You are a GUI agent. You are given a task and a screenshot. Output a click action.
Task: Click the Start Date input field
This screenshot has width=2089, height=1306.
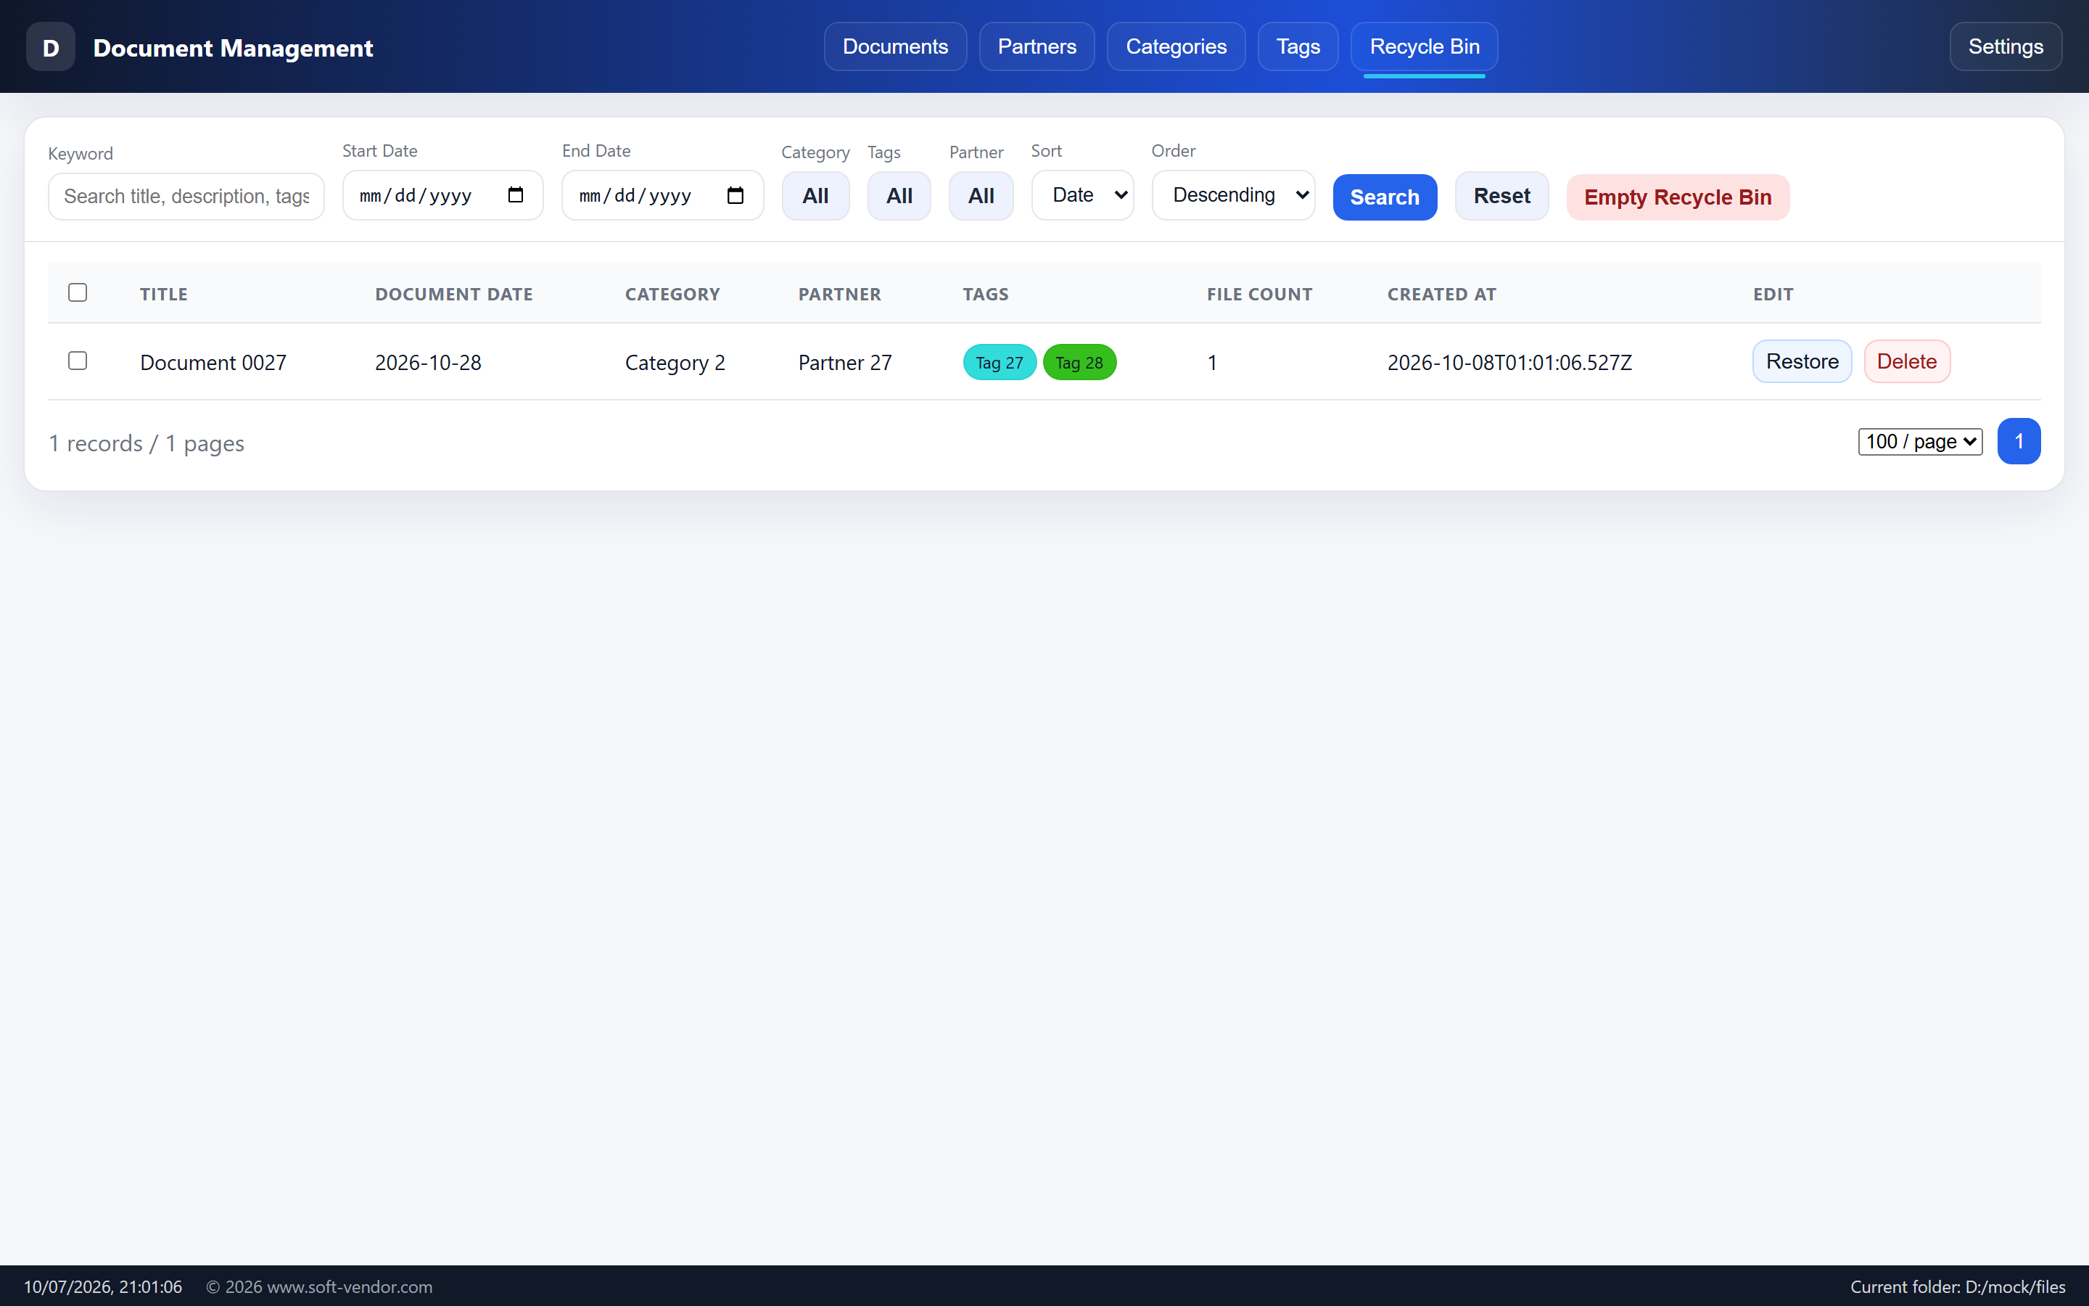[x=443, y=195]
